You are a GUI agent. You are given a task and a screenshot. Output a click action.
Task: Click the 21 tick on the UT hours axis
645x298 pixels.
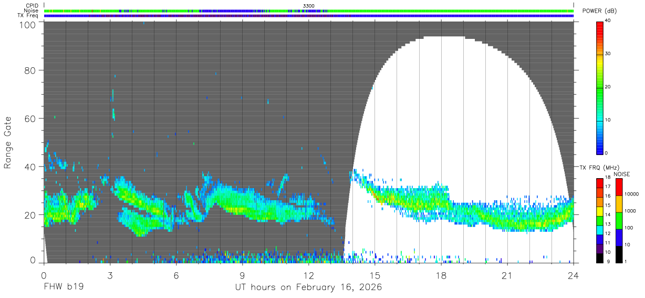507,275
